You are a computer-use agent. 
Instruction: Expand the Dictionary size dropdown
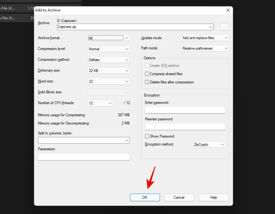(109, 71)
